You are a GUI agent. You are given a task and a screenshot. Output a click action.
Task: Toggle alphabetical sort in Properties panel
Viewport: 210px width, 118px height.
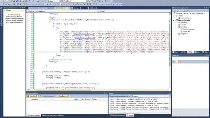point(177,62)
